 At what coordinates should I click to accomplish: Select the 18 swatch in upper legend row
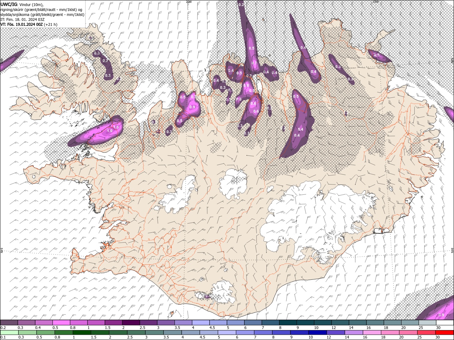392,323
